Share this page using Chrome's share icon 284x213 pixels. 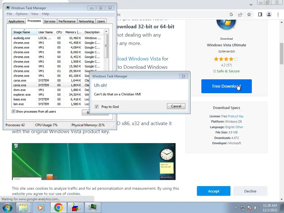[x=240, y=14]
